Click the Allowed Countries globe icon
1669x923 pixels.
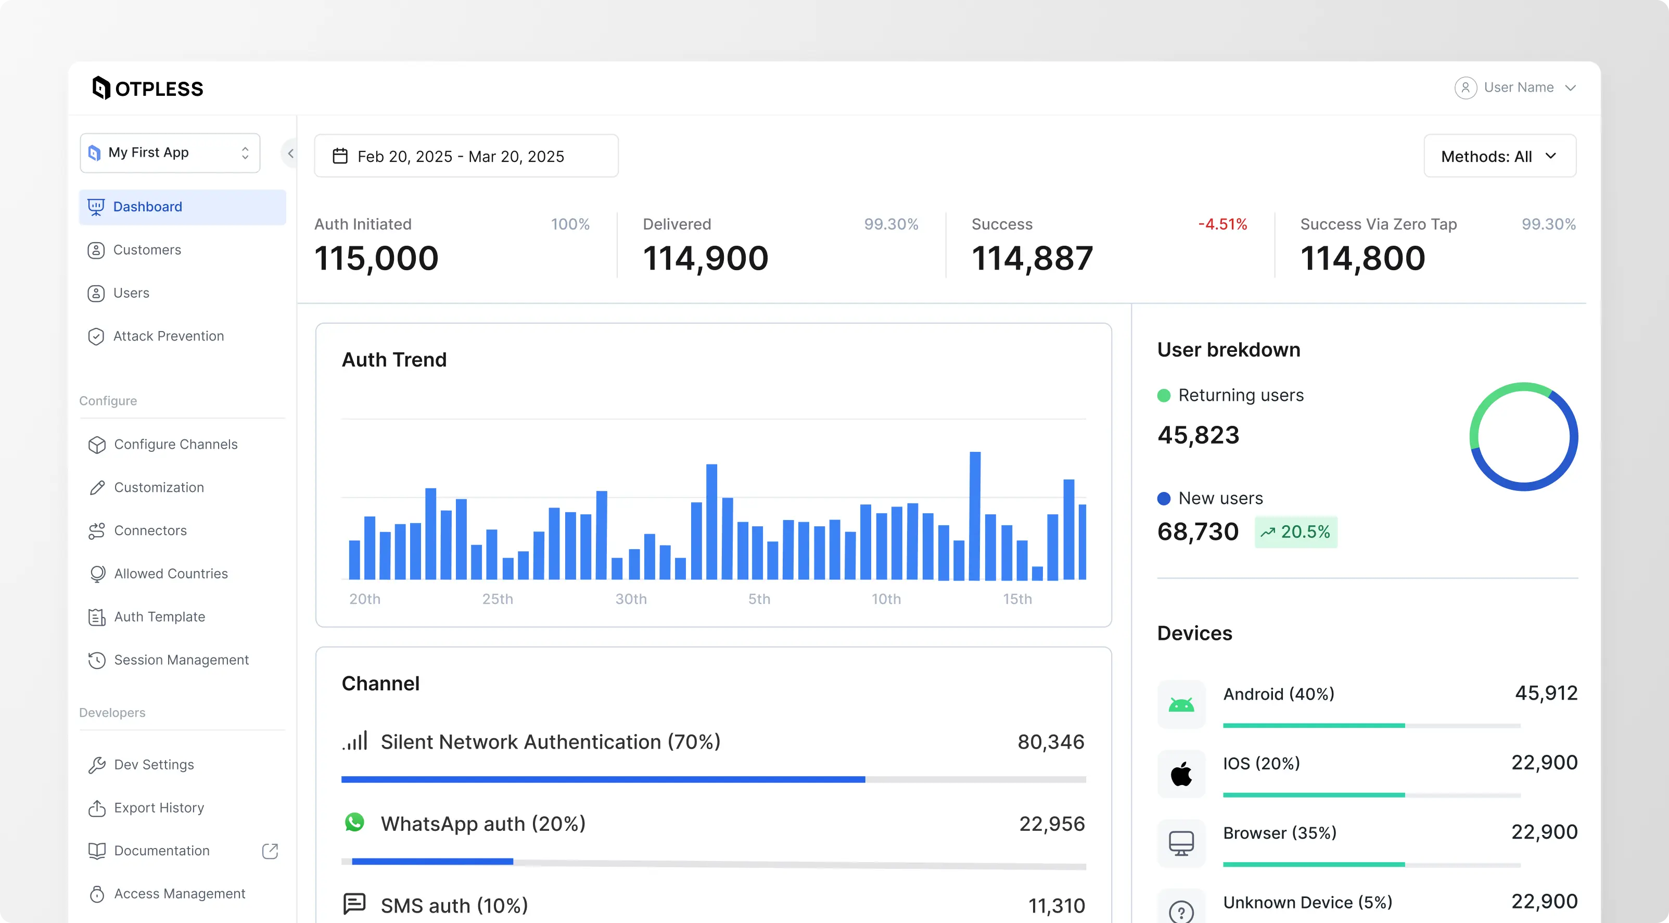[97, 574]
